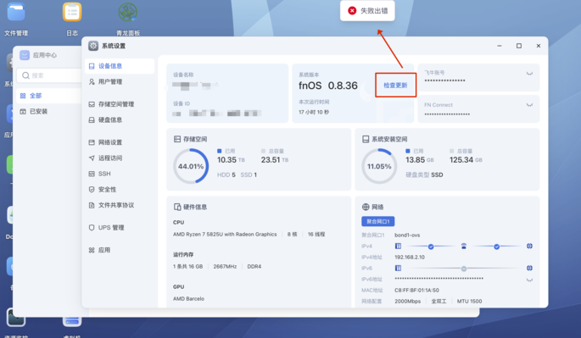Click the IPv4 router icon
The image size is (581, 338).
[x=464, y=247]
